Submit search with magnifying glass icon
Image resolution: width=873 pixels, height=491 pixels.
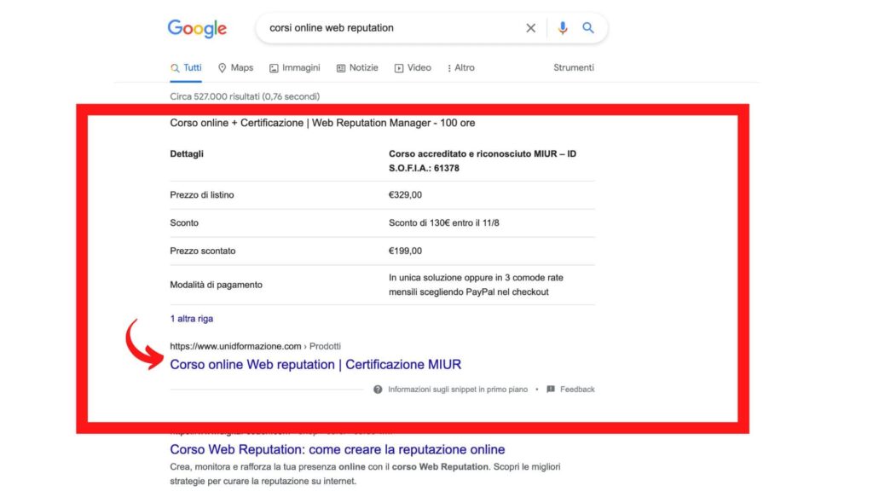588,27
